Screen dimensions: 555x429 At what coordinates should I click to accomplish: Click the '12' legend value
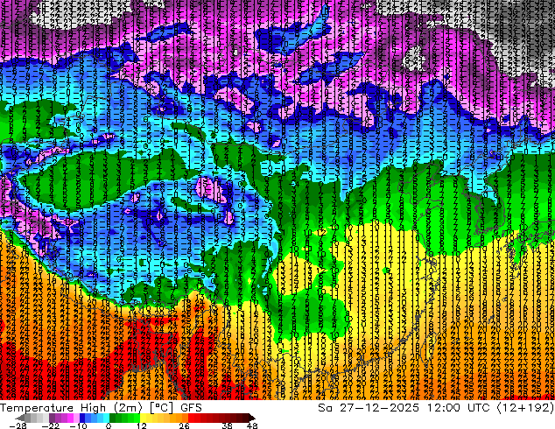point(142,425)
